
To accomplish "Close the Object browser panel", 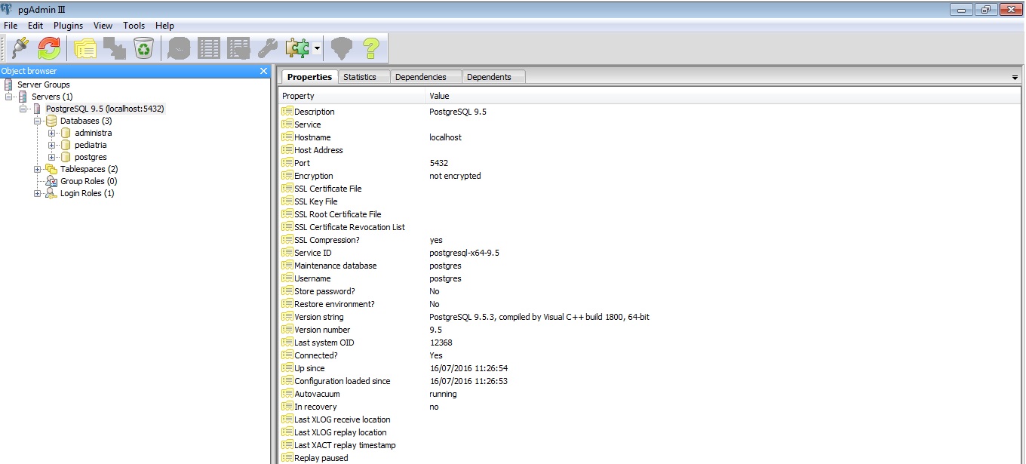I will point(263,71).
